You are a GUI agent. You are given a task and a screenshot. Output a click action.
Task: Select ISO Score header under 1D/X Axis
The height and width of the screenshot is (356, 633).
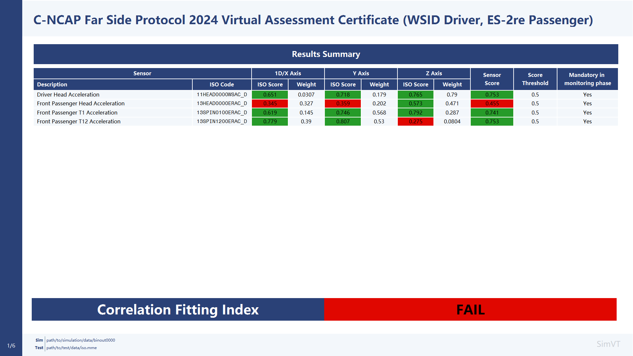point(270,84)
